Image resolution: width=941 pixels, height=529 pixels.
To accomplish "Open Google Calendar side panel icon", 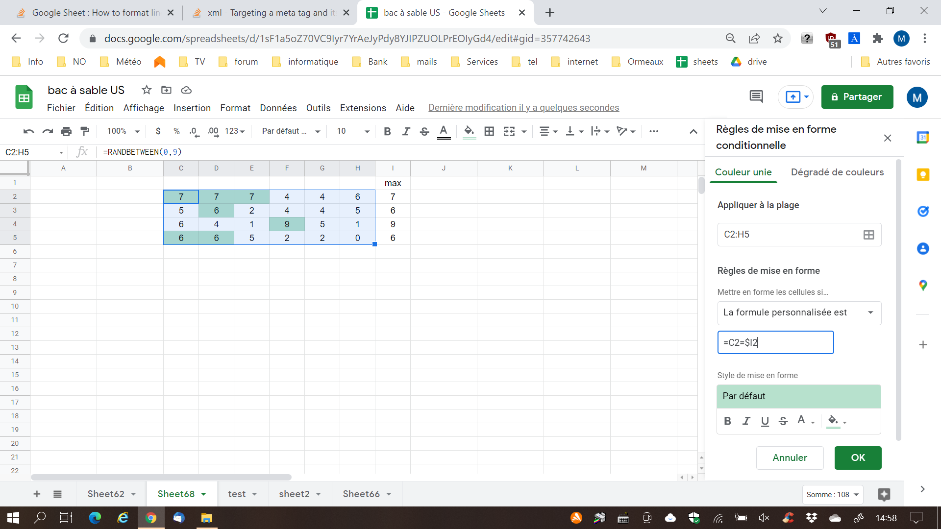I will (923, 138).
